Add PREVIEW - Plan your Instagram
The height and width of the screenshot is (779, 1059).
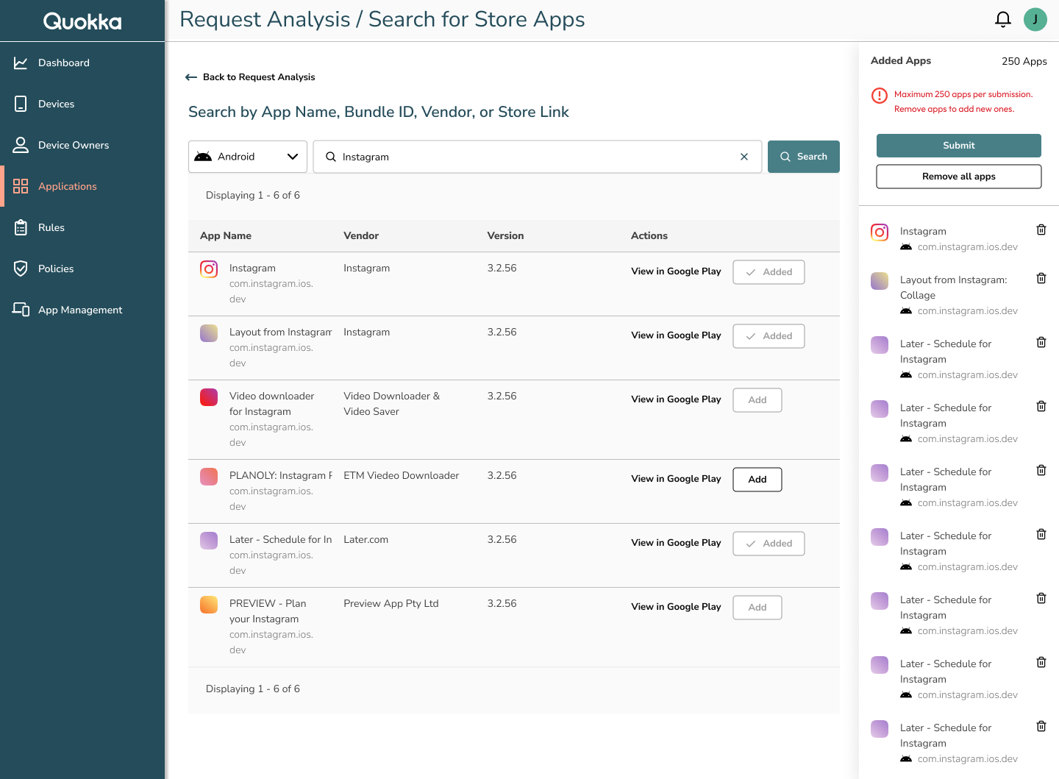coord(757,608)
